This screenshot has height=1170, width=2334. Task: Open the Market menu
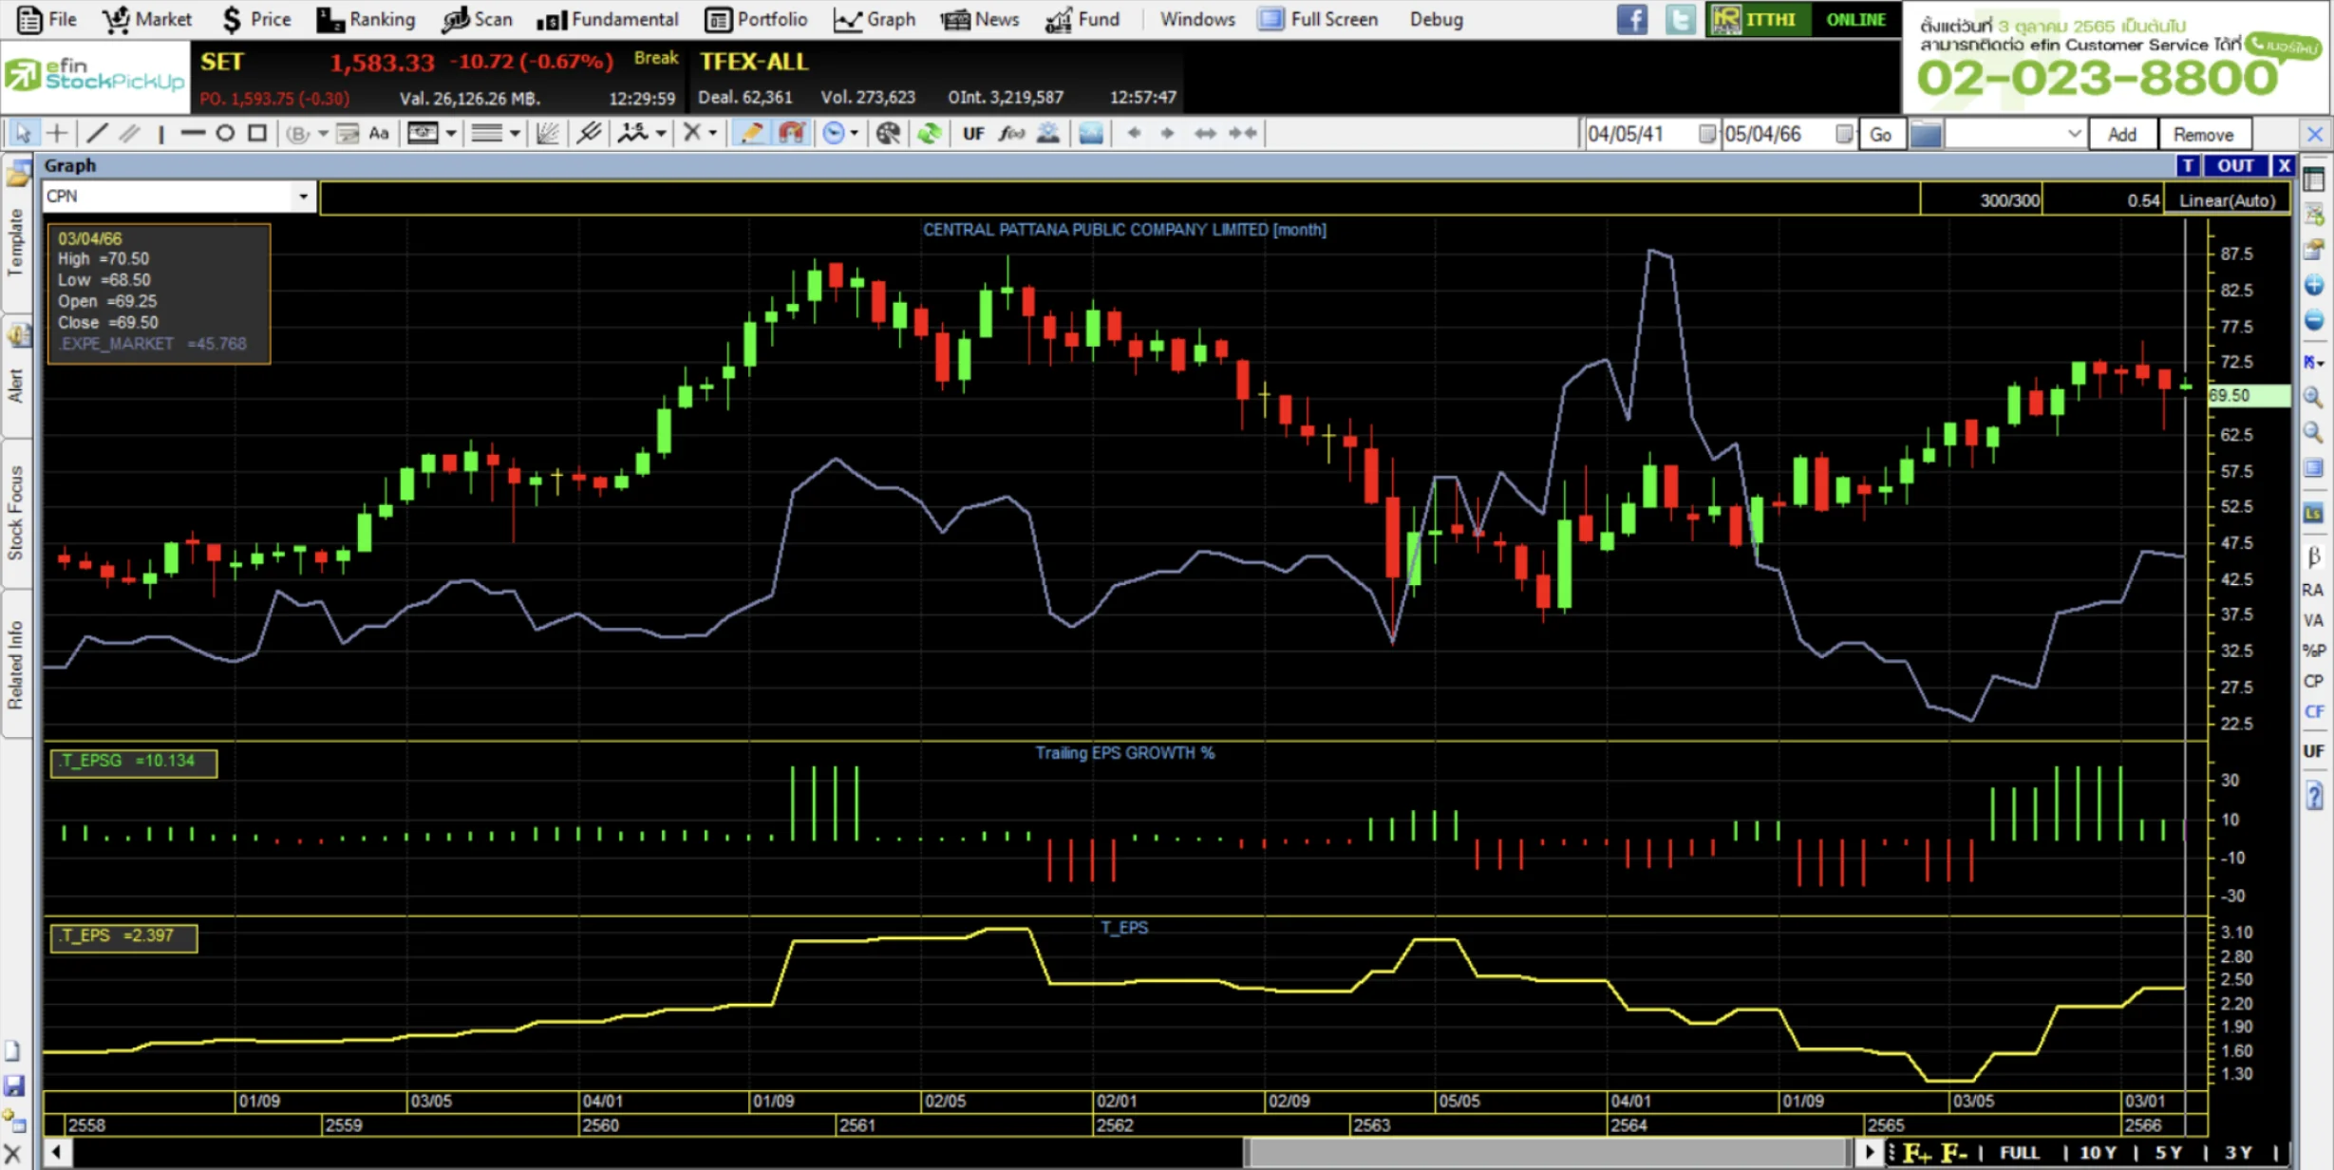[x=147, y=19]
